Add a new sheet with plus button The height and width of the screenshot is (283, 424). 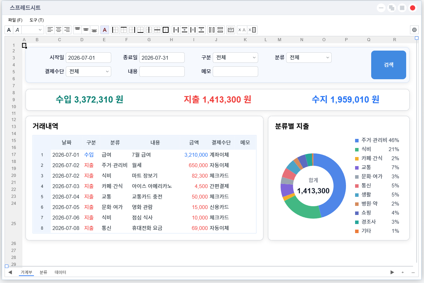click(403, 272)
